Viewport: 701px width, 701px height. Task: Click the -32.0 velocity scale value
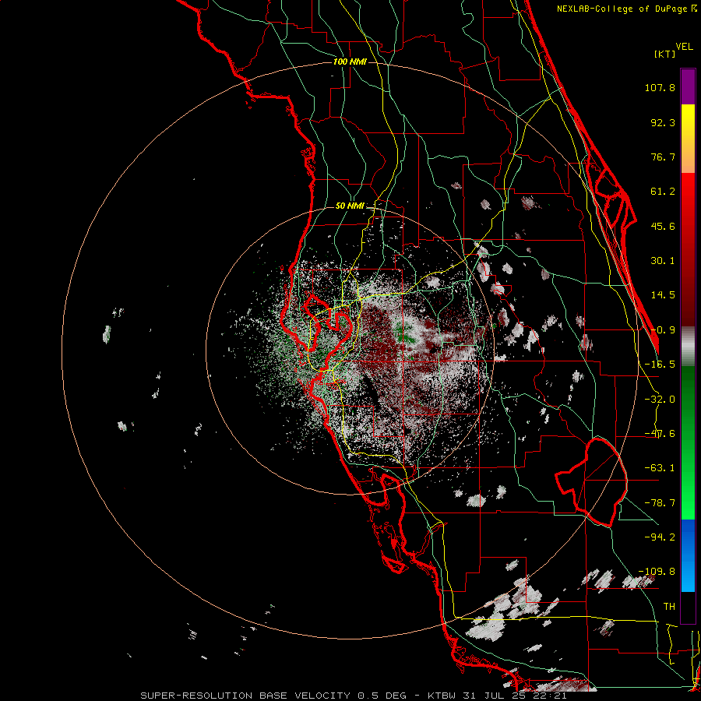(660, 400)
